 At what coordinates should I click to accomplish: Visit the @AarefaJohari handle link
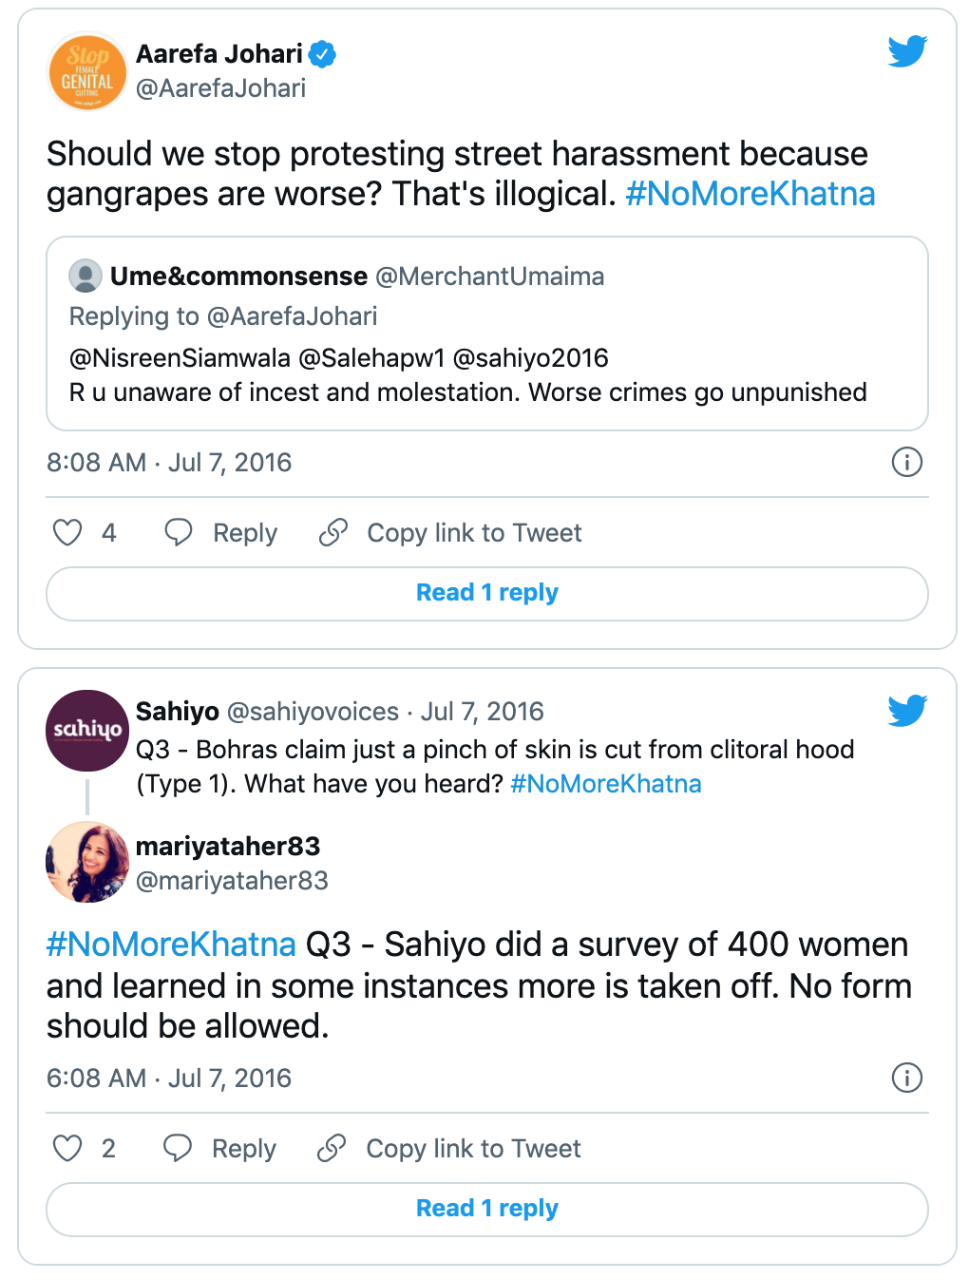(x=220, y=88)
